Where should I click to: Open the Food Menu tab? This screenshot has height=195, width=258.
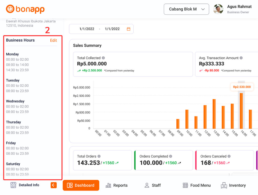pyautogui.click(x=197, y=185)
